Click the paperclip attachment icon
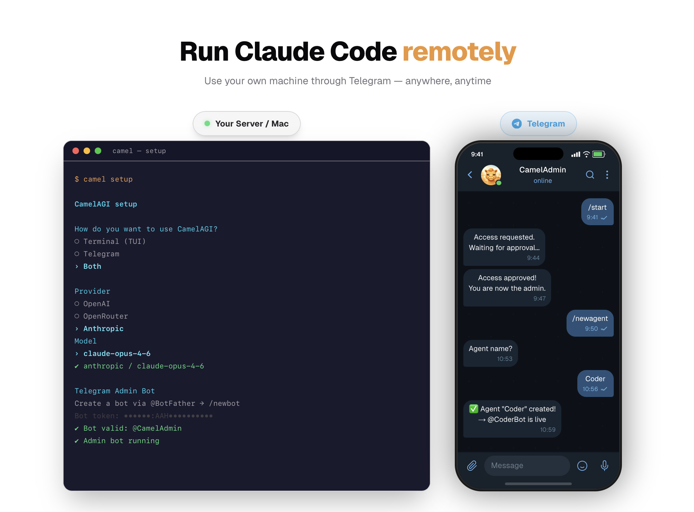694x512 pixels. 472,465
